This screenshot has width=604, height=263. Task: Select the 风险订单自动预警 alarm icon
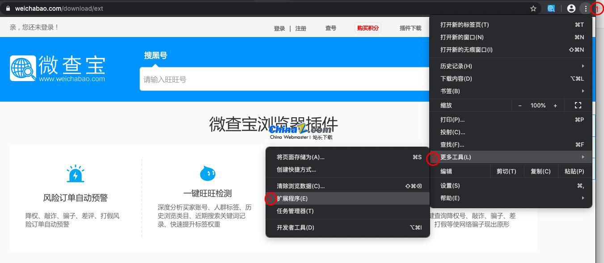coord(75,174)
